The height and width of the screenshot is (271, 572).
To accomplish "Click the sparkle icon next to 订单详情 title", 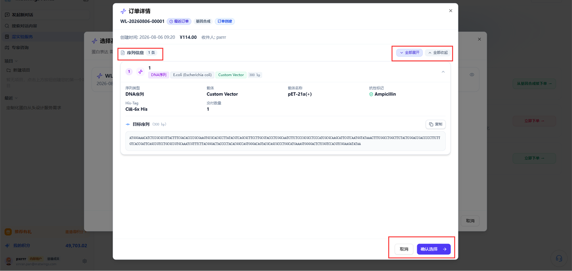I will pyautogui.click(x=123, y=11).
